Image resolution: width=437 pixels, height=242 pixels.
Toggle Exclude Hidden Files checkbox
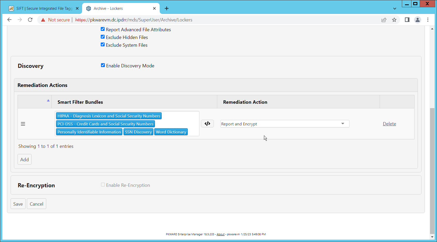(x=103, y=37)
